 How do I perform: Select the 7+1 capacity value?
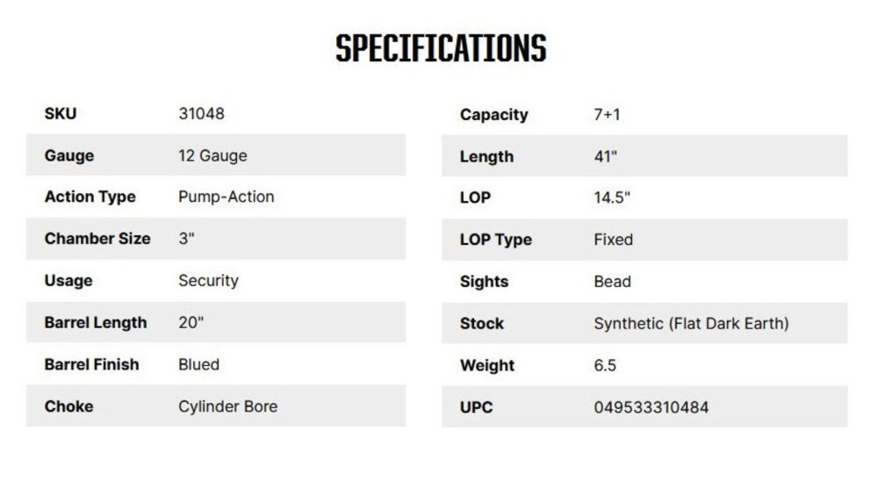607,115
